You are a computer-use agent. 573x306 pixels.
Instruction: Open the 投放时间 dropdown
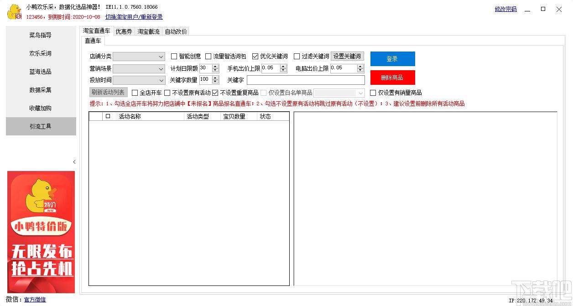(x=139, y=80)
